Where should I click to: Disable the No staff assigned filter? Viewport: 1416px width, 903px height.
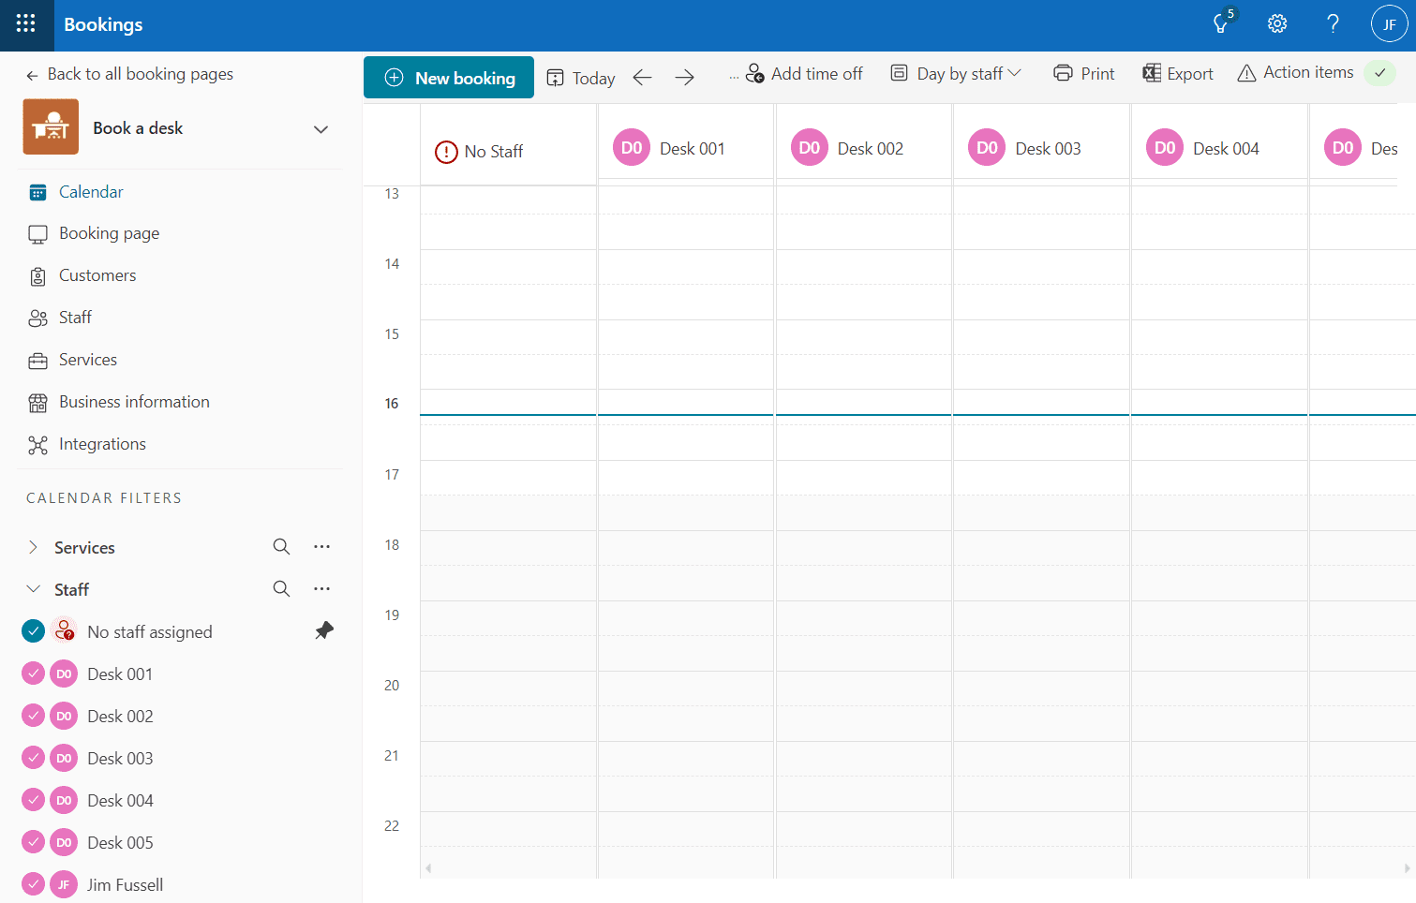pyautogui.click(x=32, y=630)
